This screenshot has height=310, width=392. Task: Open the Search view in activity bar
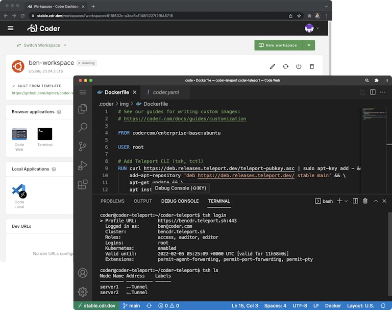tap(82, 128)
